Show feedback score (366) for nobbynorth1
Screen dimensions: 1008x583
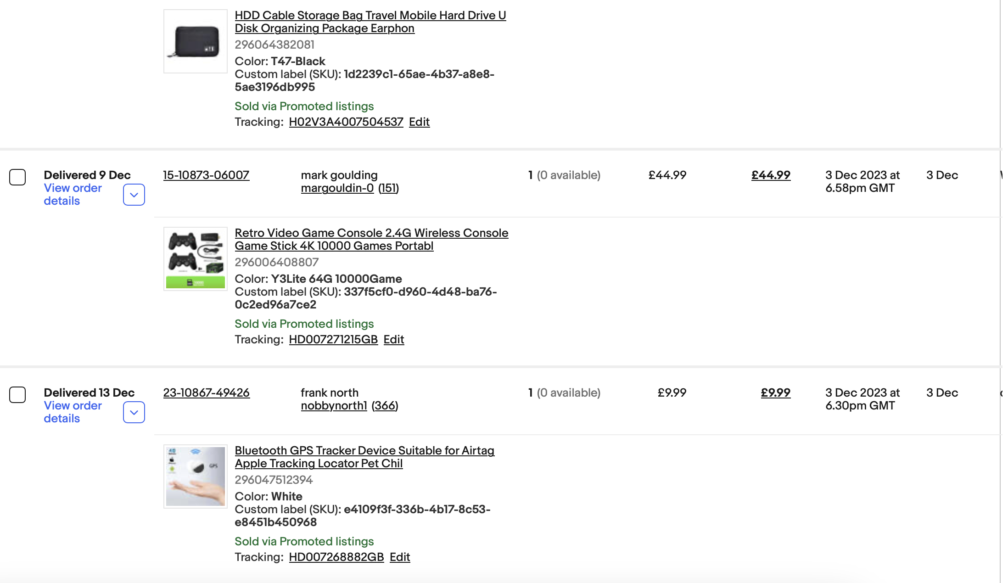(385, 405)
